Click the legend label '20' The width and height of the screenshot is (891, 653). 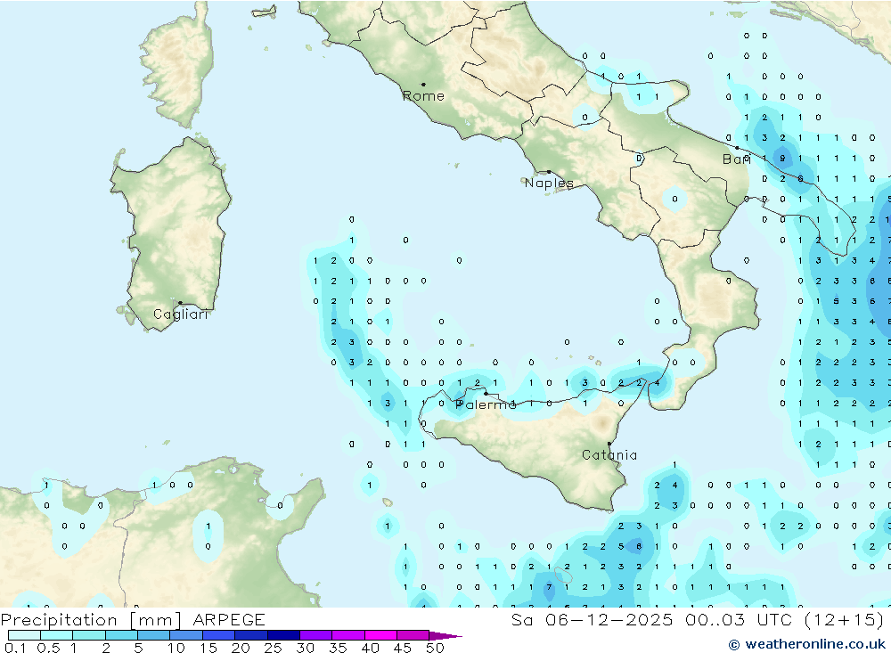pyautogui.click(x=241, y=648)
